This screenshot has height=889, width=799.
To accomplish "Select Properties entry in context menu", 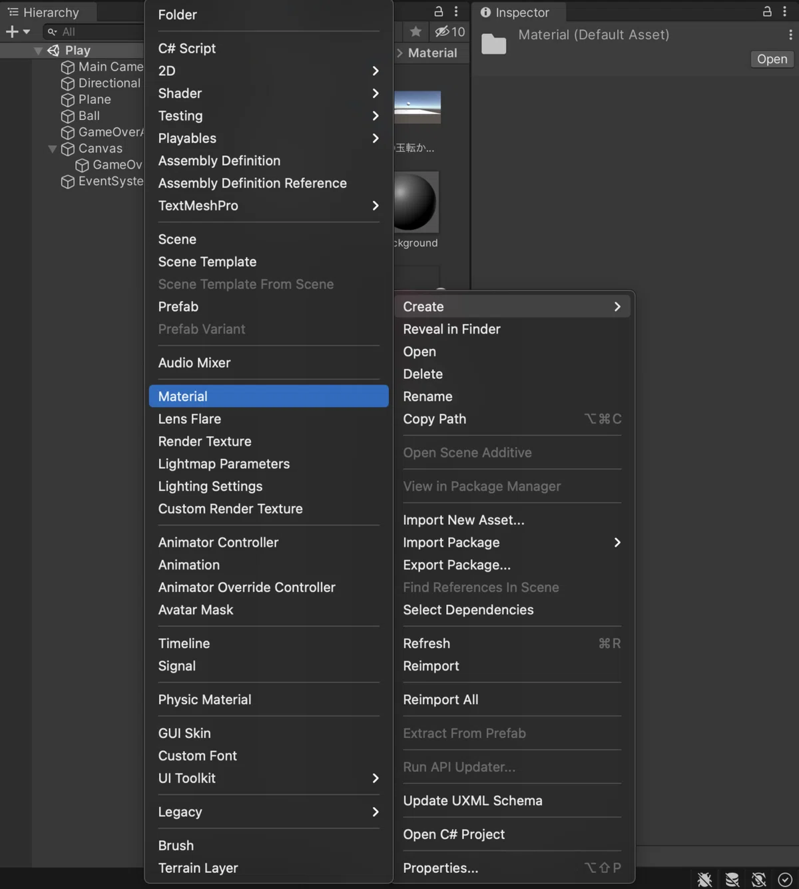I will pyautogui.click(x=513, y=868).
